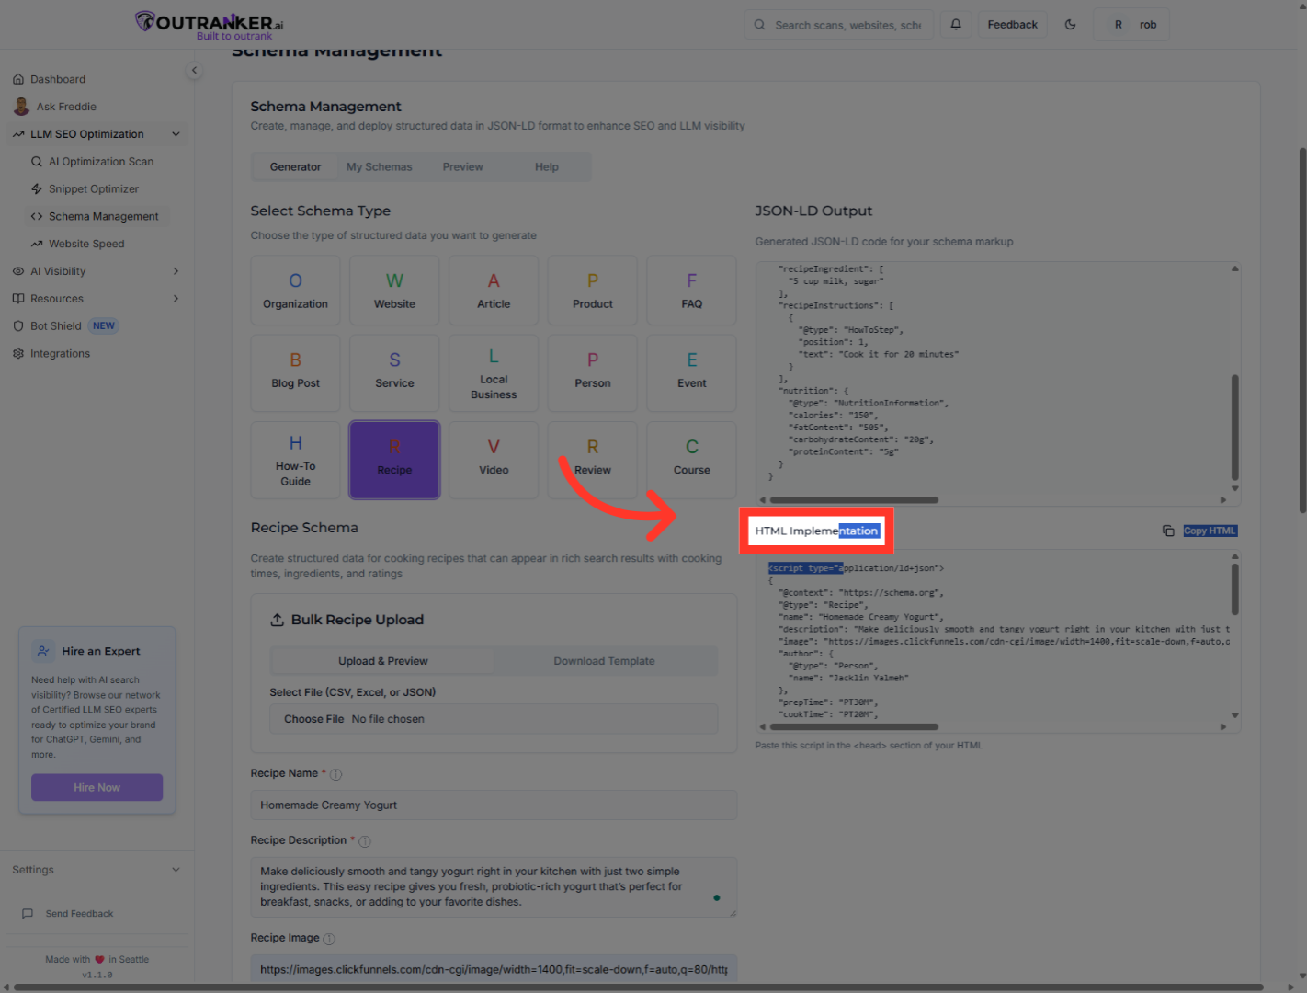
Task: Go to the Dashboard
Action: coord(58,79)
